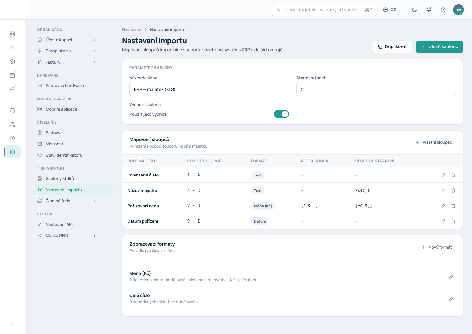Click the Uložit šablonu button

(440, 47)
